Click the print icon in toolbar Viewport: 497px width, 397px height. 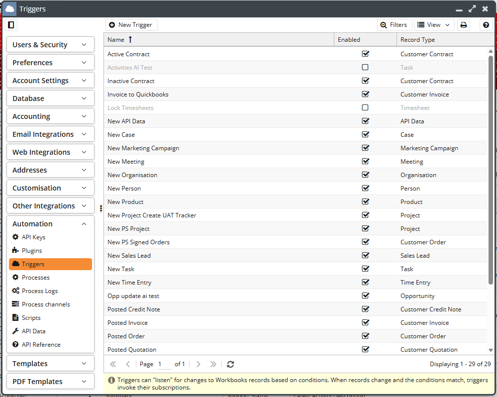coord(464,25)
